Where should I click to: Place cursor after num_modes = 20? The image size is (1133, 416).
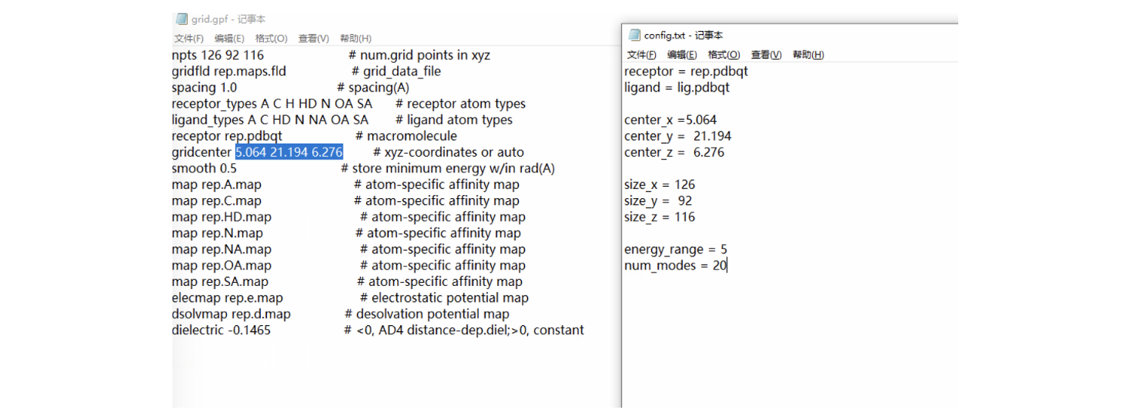coord(728,265)
